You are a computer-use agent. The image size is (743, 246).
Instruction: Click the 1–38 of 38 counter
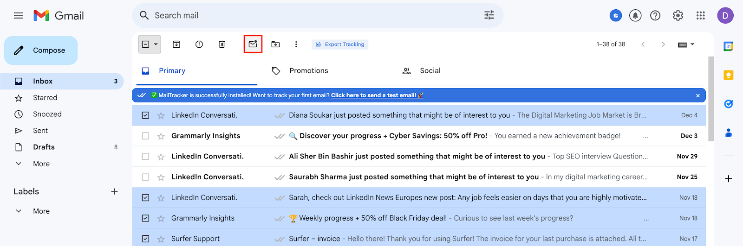pos(611,44)
